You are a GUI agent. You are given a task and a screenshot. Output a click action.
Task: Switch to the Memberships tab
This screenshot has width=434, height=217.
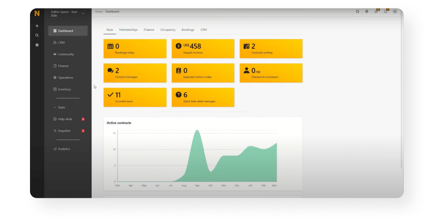coord(128,30)
